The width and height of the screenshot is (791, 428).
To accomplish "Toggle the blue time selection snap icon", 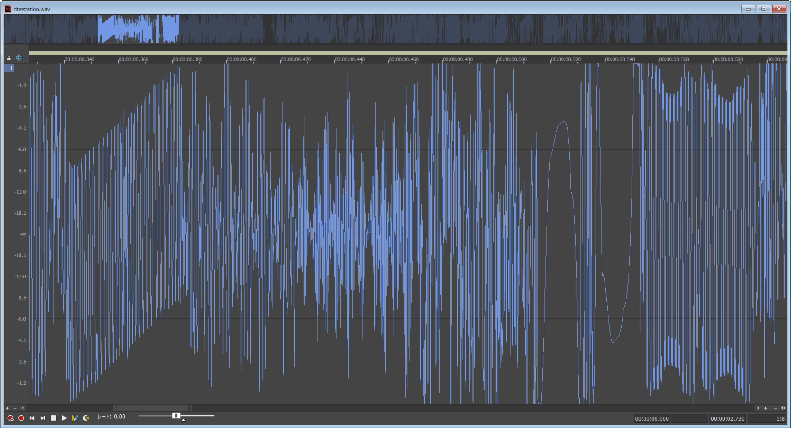I will click(19, 57).
